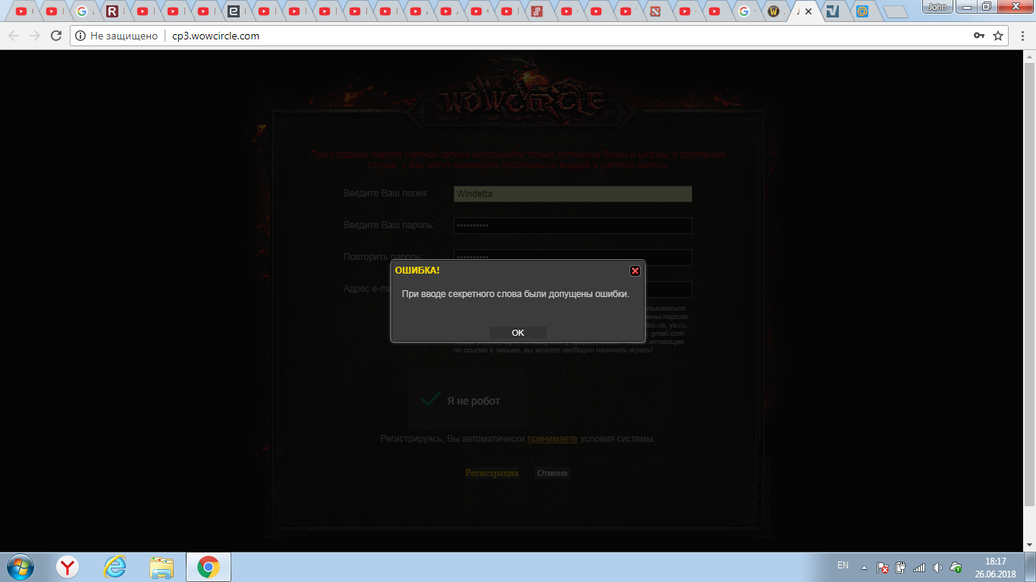Switch to the first YouTube tab

[21, 11]
